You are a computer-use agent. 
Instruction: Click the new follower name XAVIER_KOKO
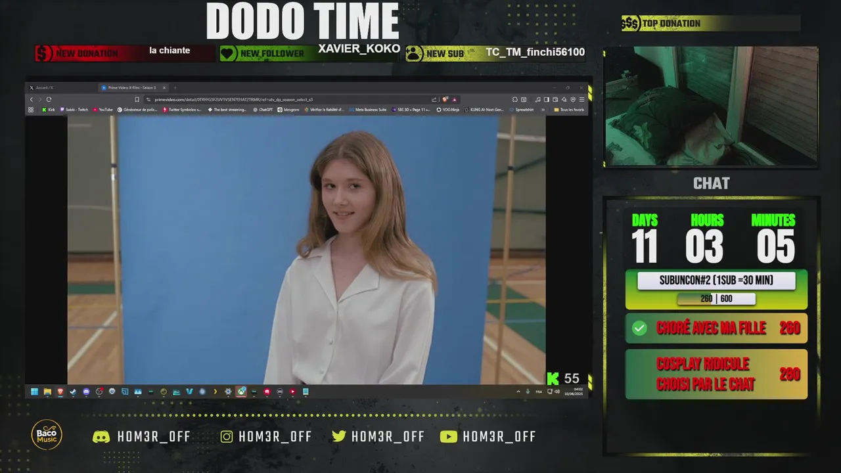359,49
